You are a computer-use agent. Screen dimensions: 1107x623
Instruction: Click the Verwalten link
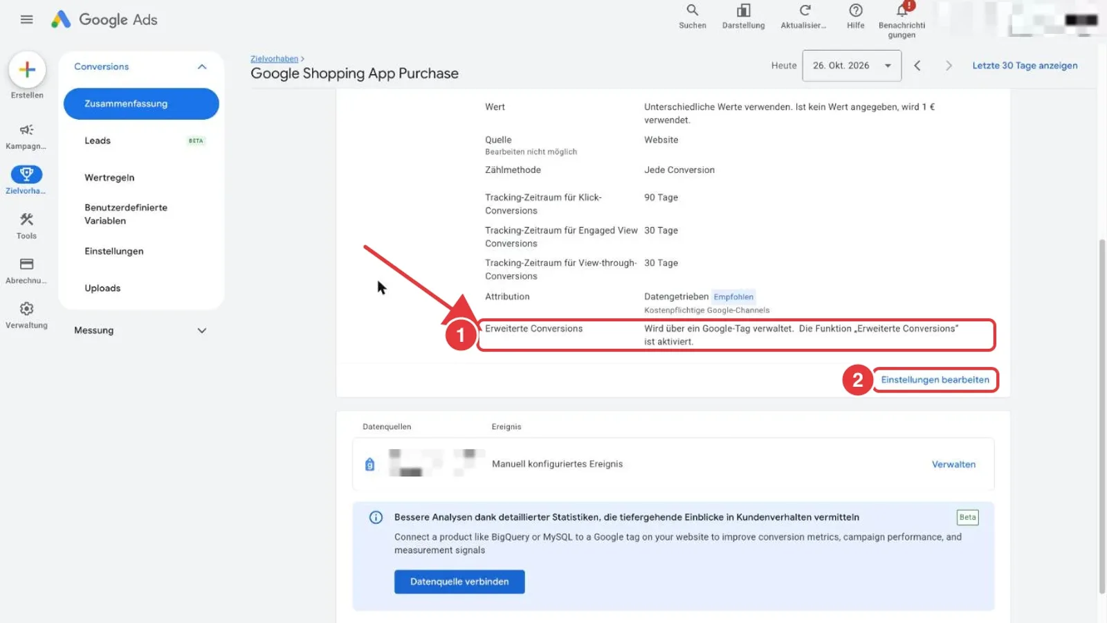(x=953, y=464)
